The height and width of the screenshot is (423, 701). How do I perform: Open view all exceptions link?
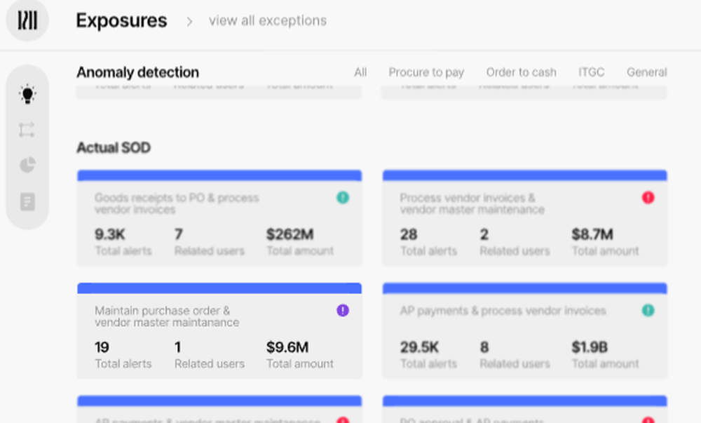[268, 20]
